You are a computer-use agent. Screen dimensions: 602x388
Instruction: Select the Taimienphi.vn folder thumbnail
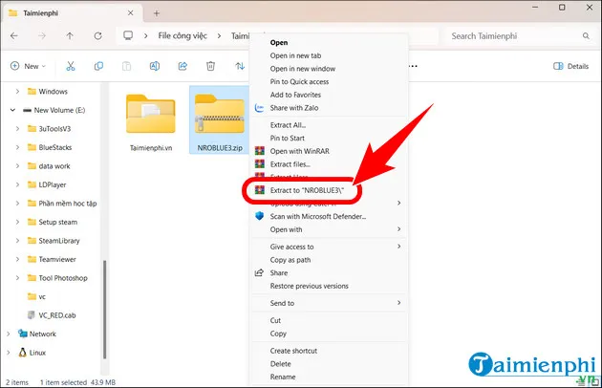pos(150,119)
